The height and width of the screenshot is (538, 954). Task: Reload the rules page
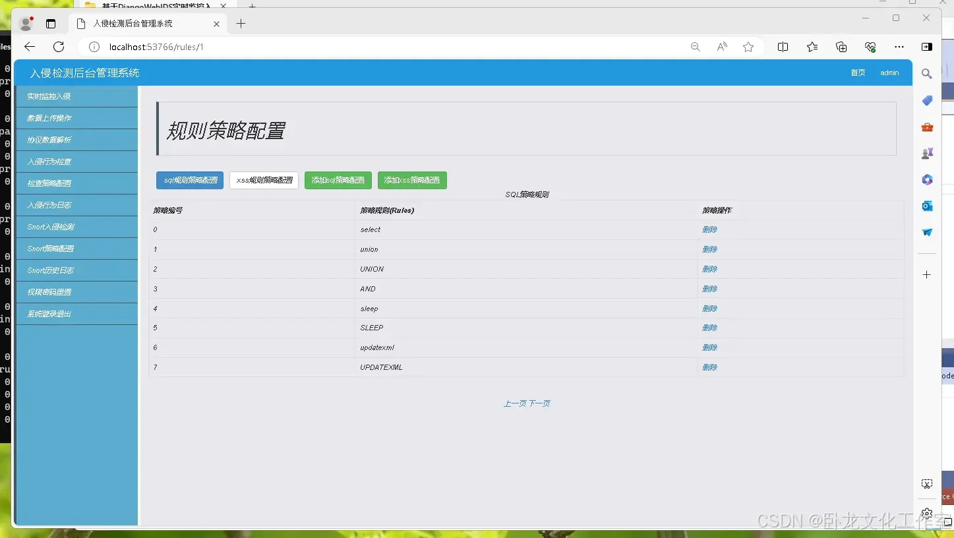[58, 47]
